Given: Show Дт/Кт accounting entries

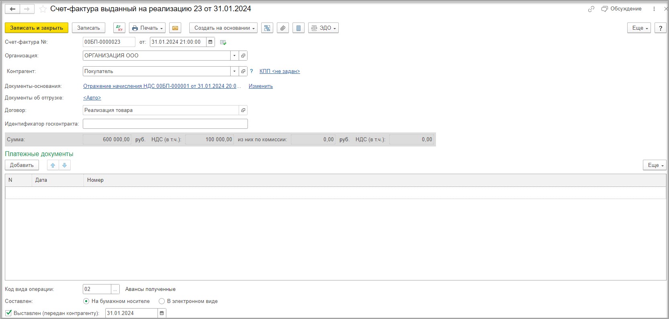Looking at the screenshot, I should pyautogui.click(x=119, y=28).
